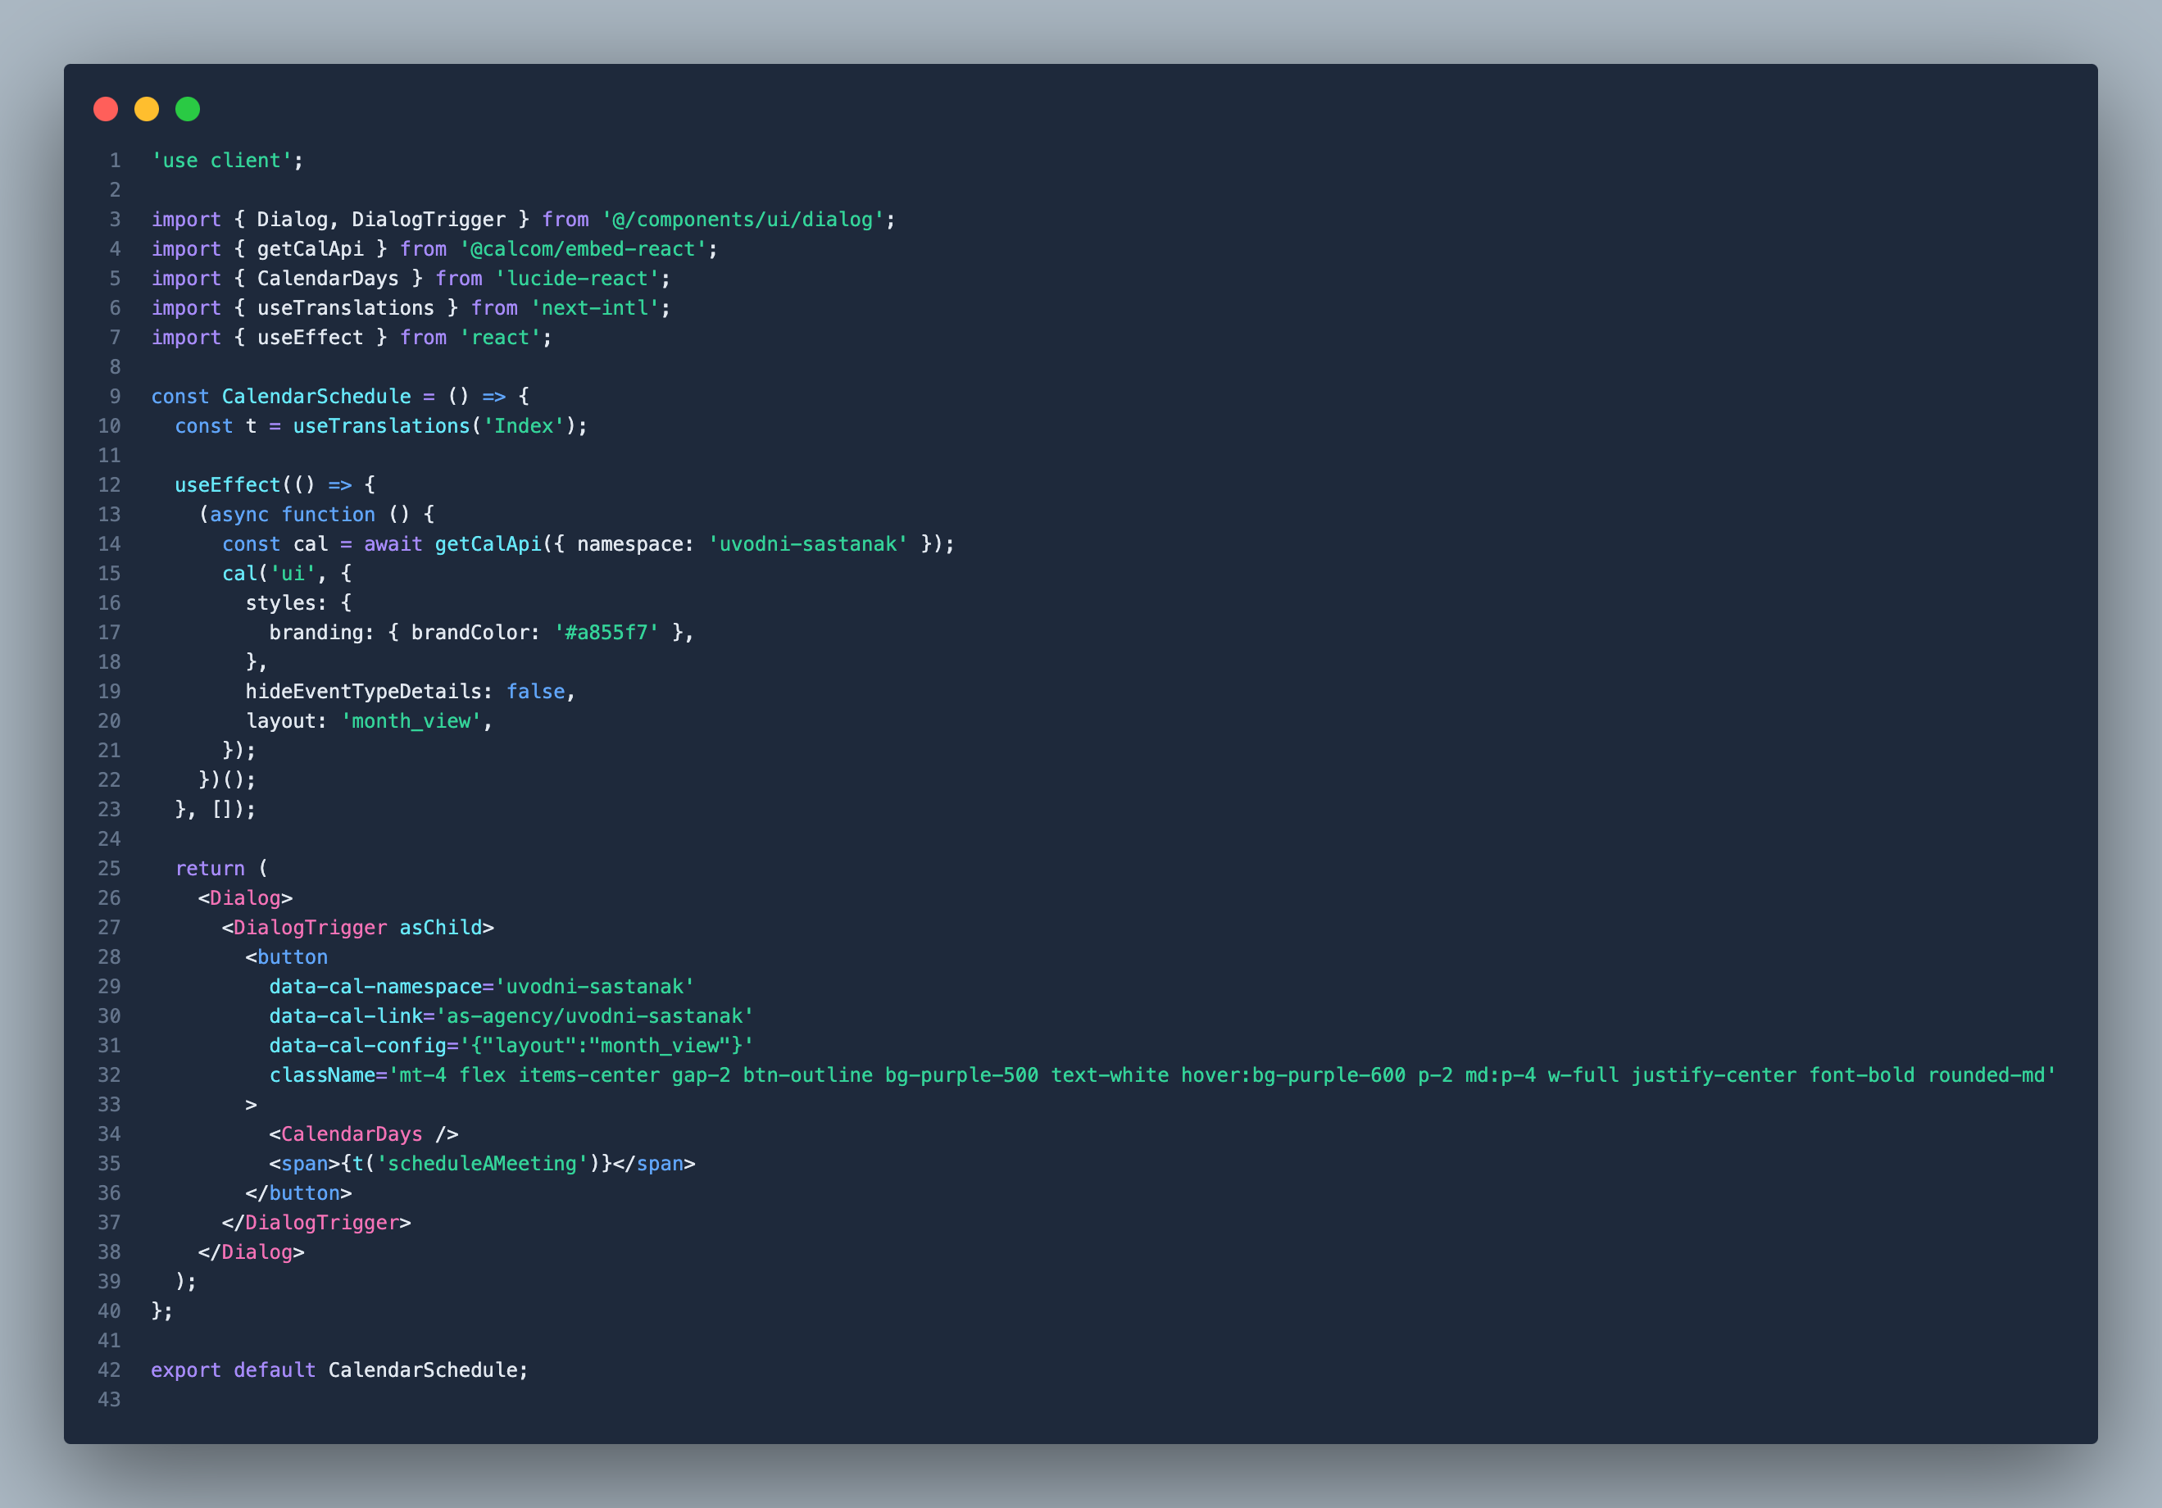This screenshot has height=1508, width=2162.
Task: Click the bg-purple-500 class in className
Action: [x=961, y=1075]
